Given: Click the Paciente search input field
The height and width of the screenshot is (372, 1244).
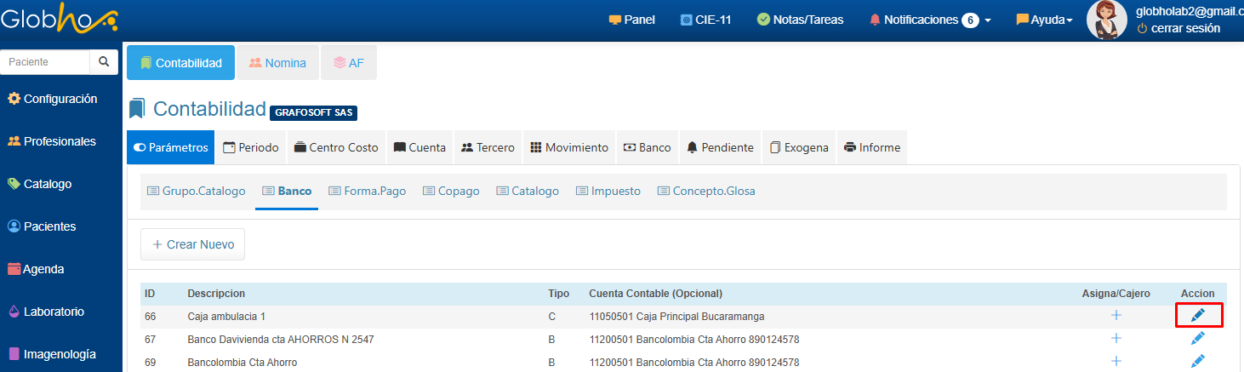Looking at the screenshot, I should pos(45,62).
